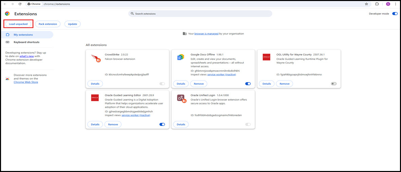Open Google Docs Offline service worker link
Viewport: 401px width, 172px height.
221,74
